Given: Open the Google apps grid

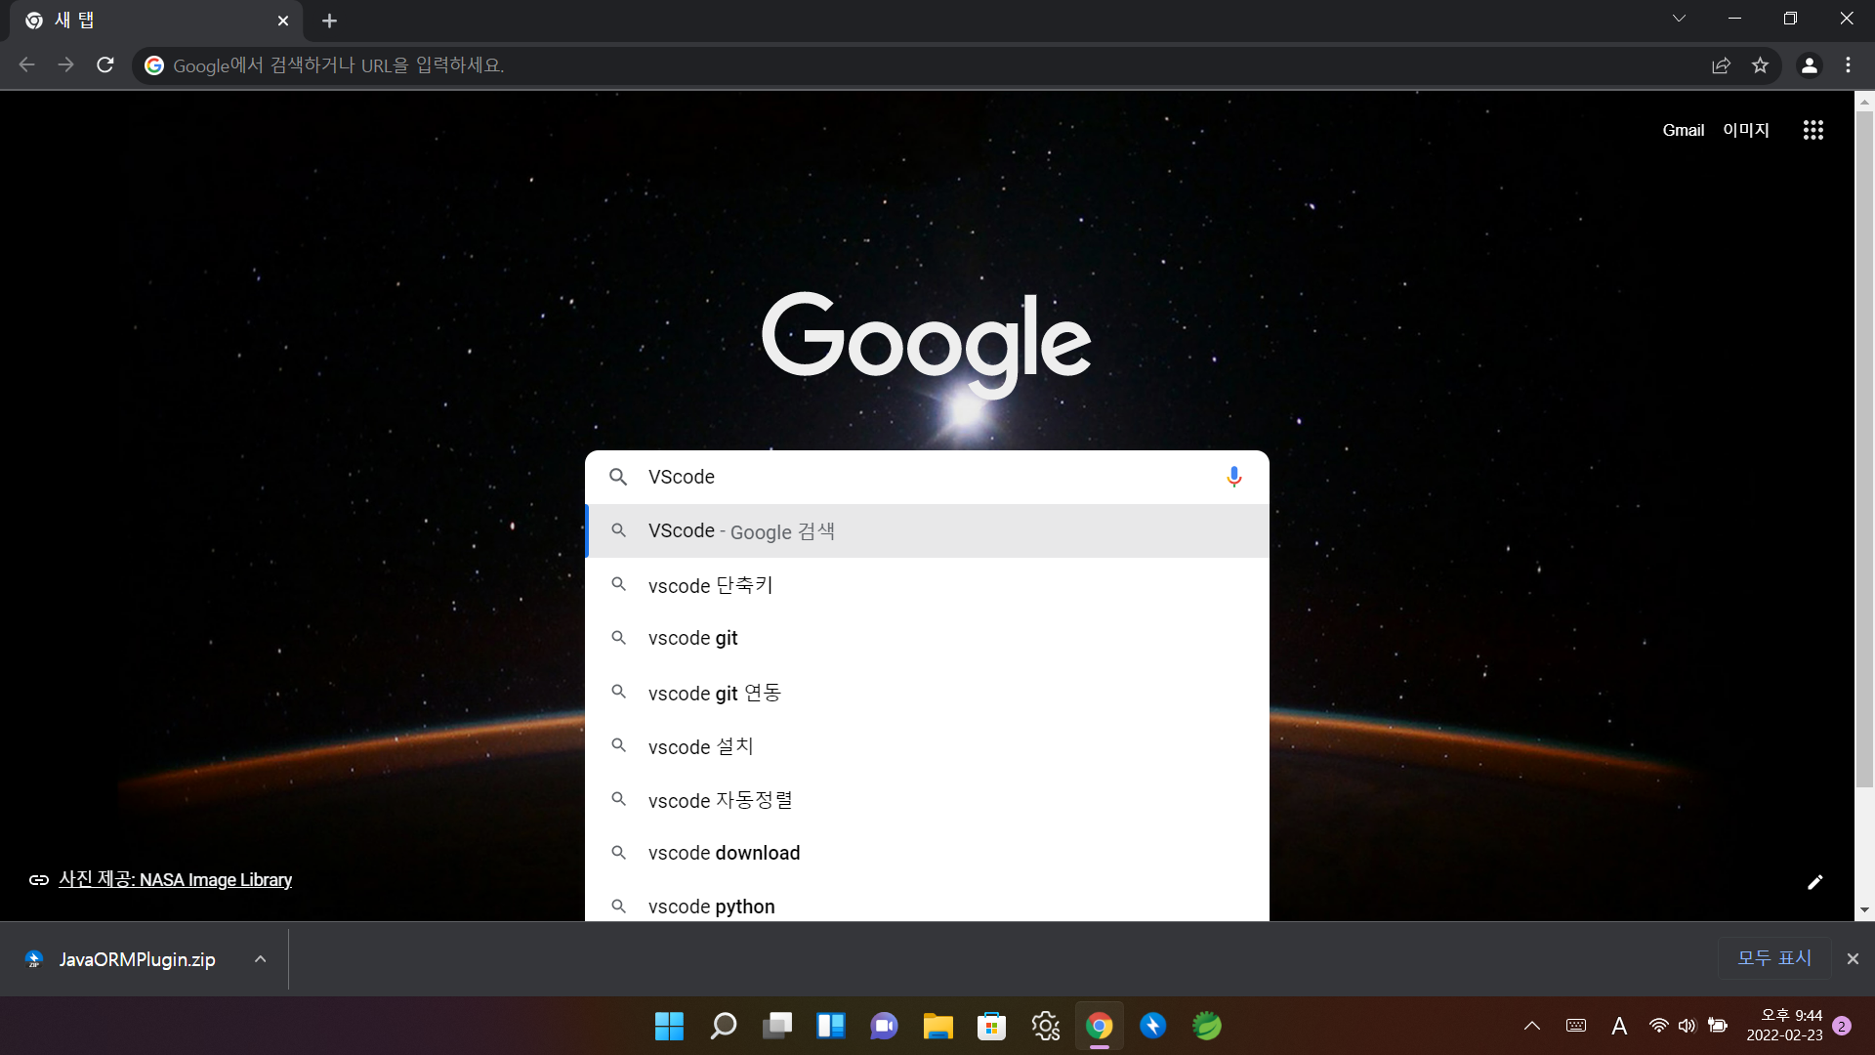Looking at the screenshot, I should [1812, 130].
